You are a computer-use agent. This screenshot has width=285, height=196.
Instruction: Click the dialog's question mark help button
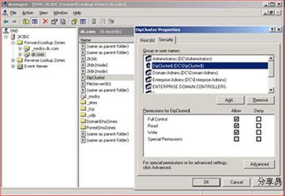tap(272, 30)
